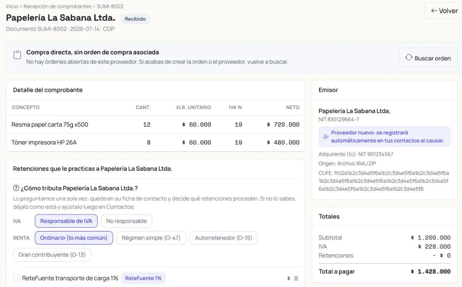
Task: Open the Recepción de comprobantes breadcrumb
Action: (57, 6)
